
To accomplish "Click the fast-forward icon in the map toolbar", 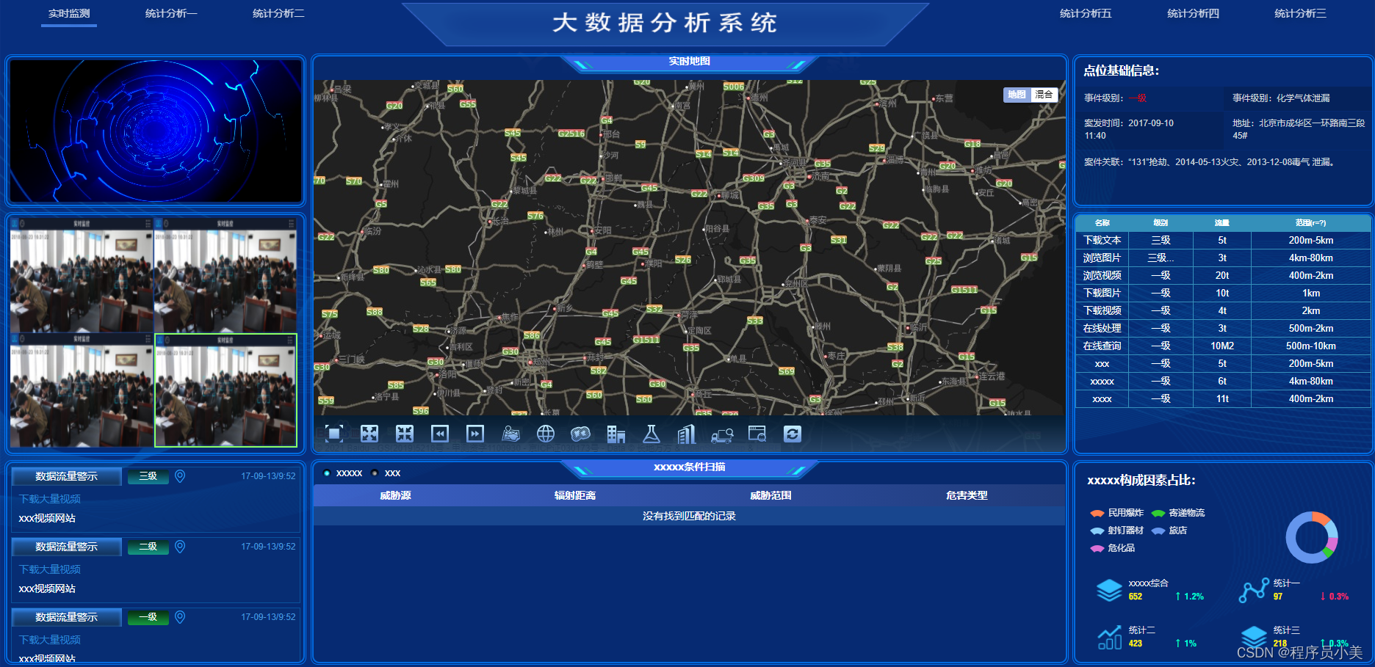I will click(x=475, y=434).
